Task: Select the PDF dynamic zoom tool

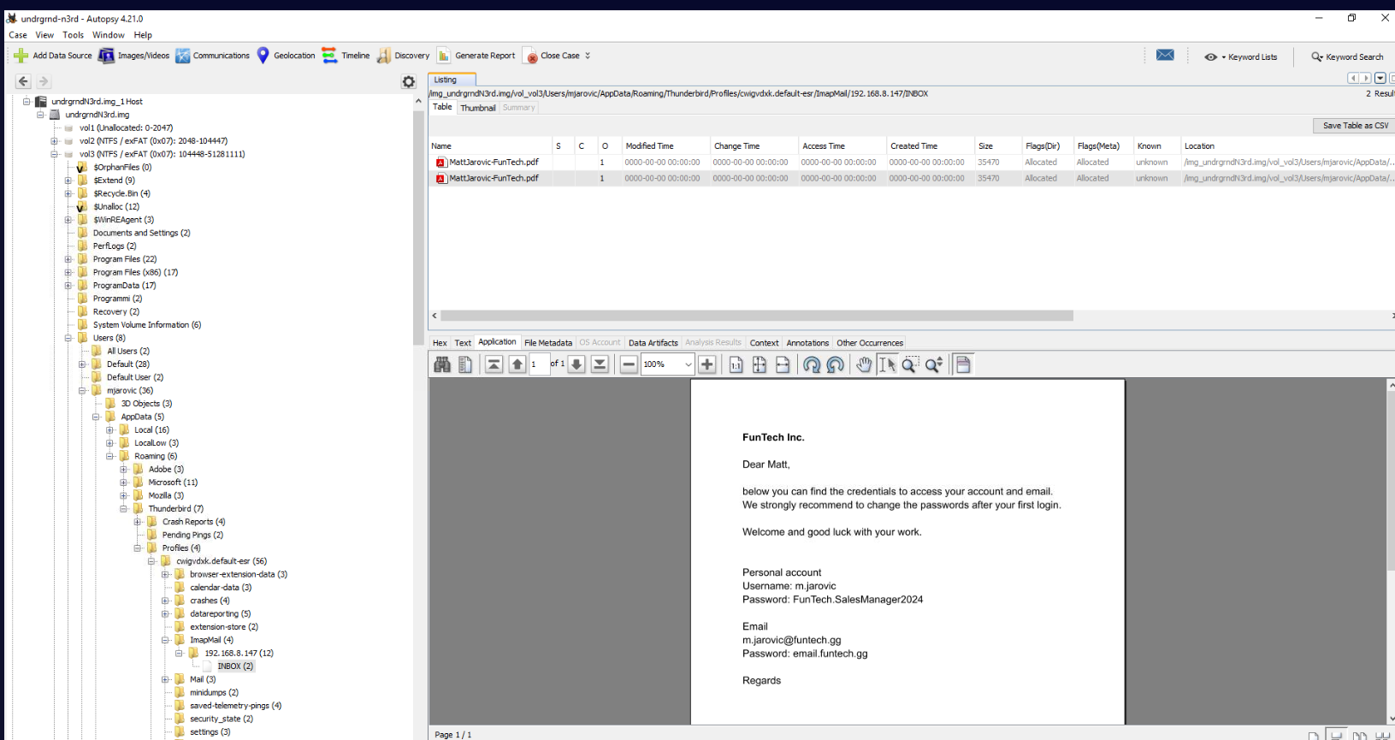Action: [934, 364]
